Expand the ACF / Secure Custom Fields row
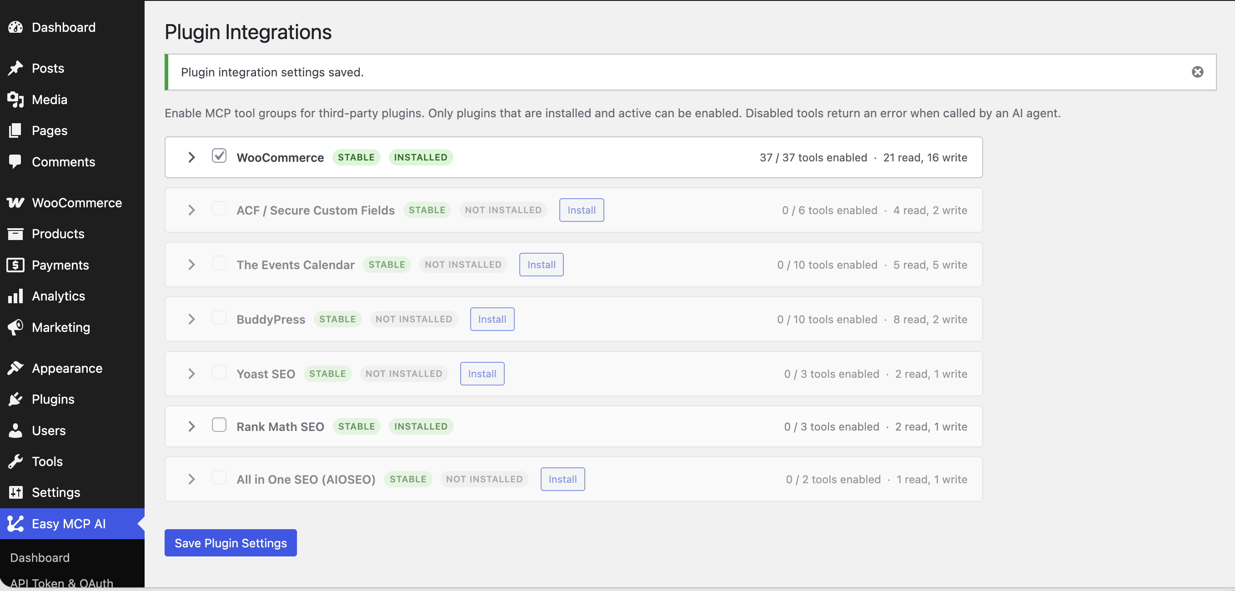The height and width of the screenshot is (591, 1235). [191, 210]
